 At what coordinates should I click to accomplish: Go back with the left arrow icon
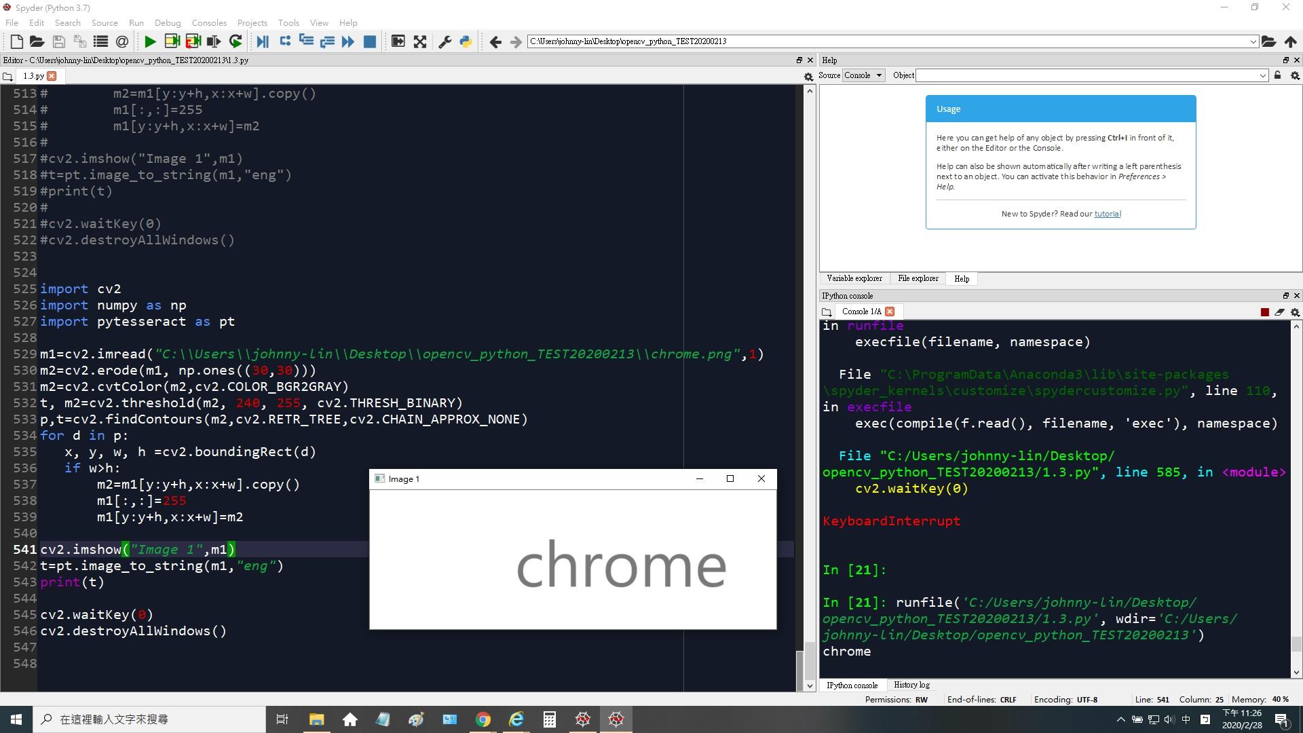tap(495, 41)
